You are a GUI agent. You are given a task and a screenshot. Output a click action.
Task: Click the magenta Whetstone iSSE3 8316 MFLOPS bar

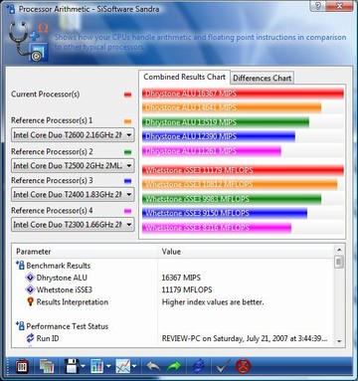[217, 228]
